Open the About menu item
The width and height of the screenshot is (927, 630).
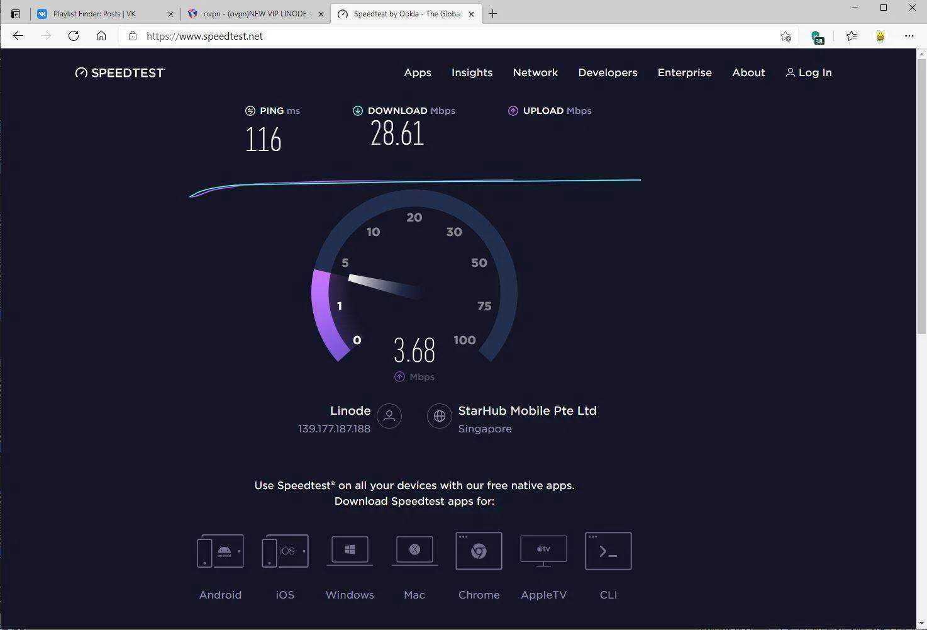[748, 73]
